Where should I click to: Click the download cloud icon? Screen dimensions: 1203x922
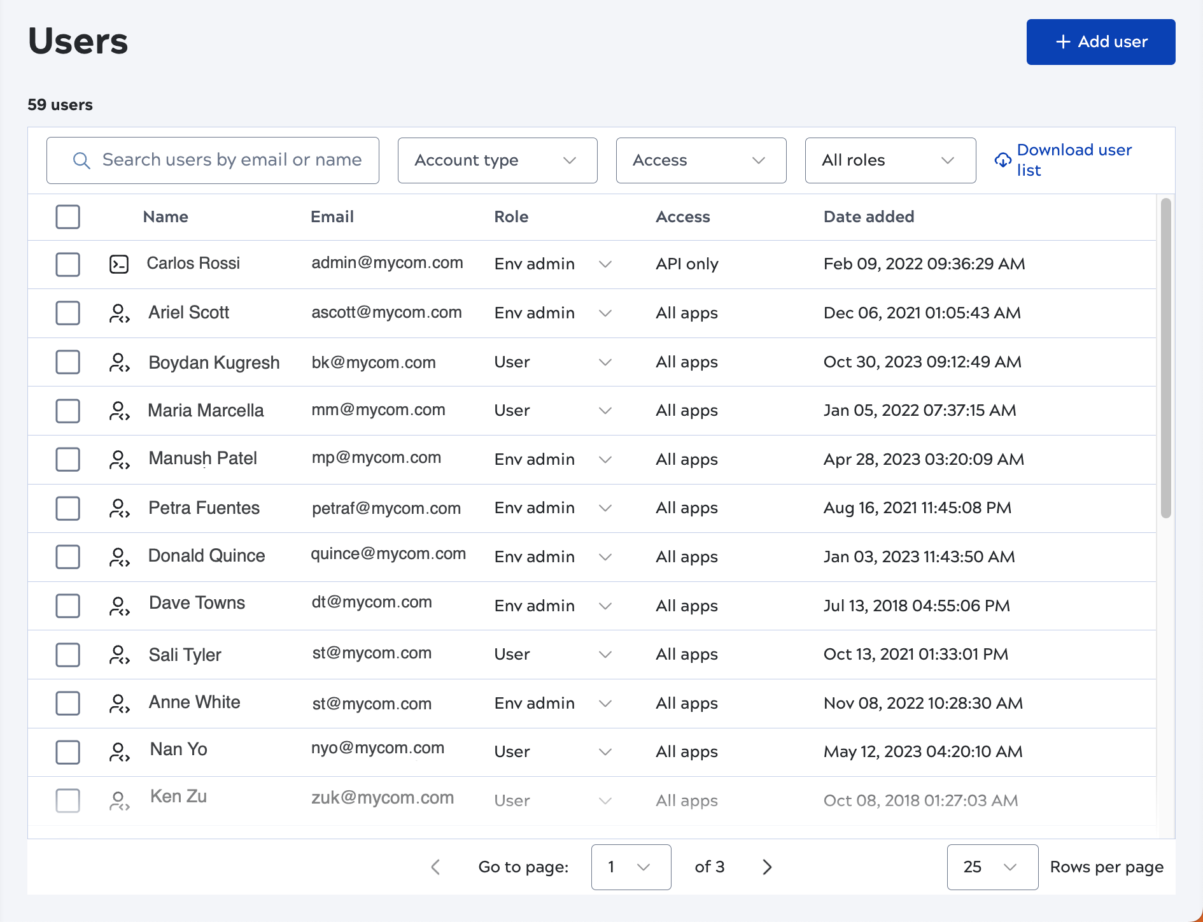(x=1002, y=160)
